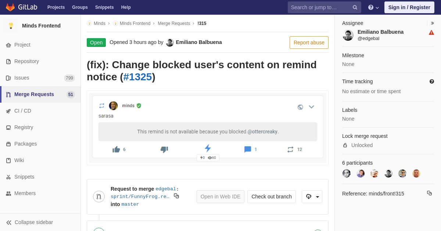441x231 pixels.
Task: Click the assignee warning triangle icon
Action: (431, 33)
